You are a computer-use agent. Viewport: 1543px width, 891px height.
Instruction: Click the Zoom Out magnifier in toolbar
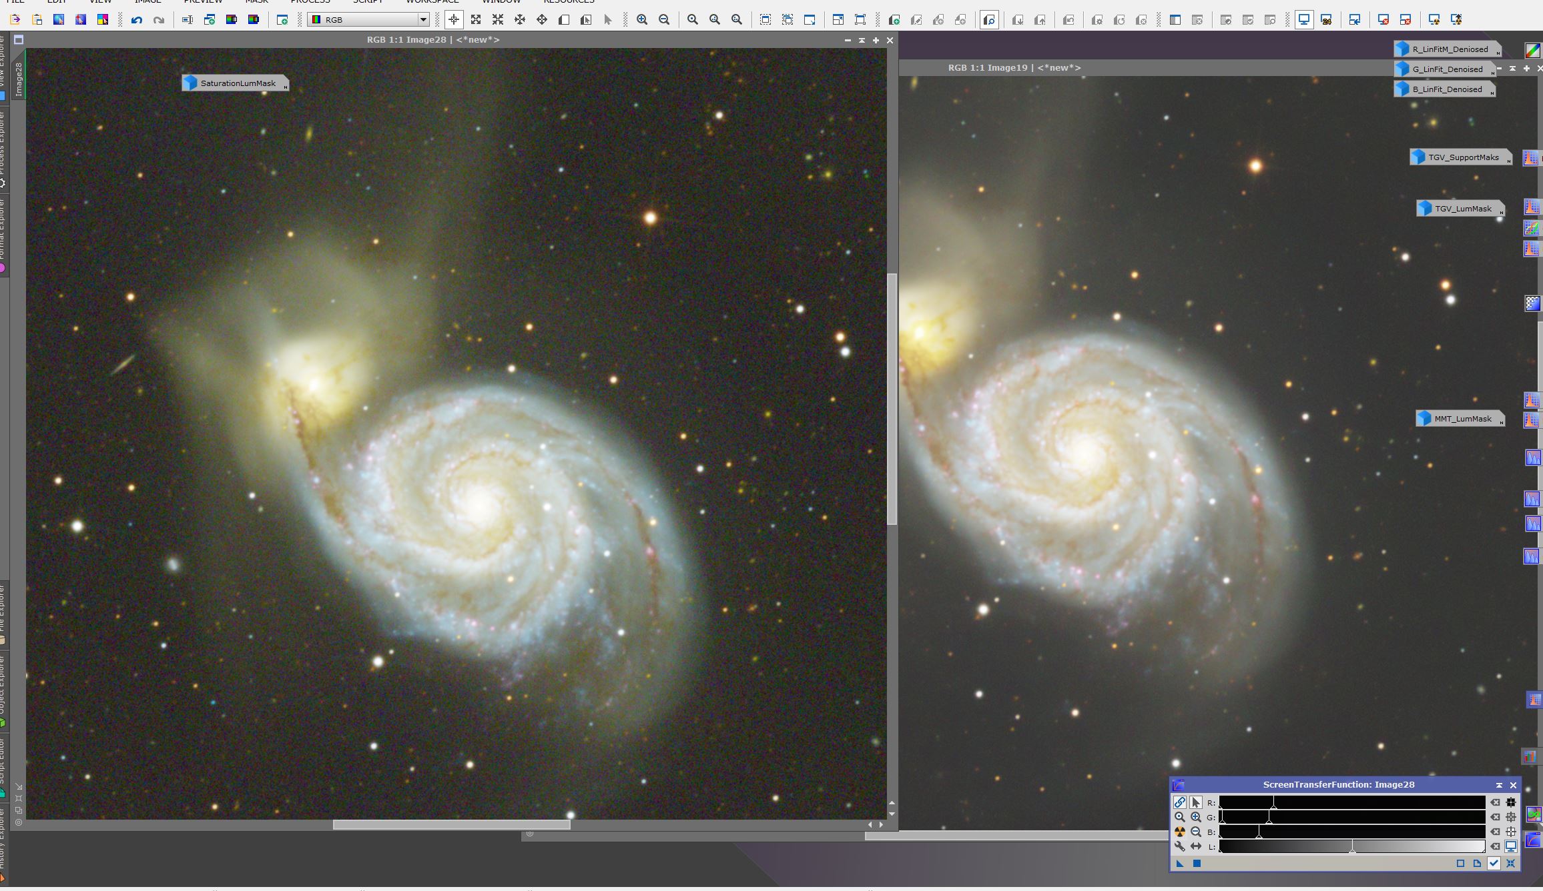[x=664, y=20]
